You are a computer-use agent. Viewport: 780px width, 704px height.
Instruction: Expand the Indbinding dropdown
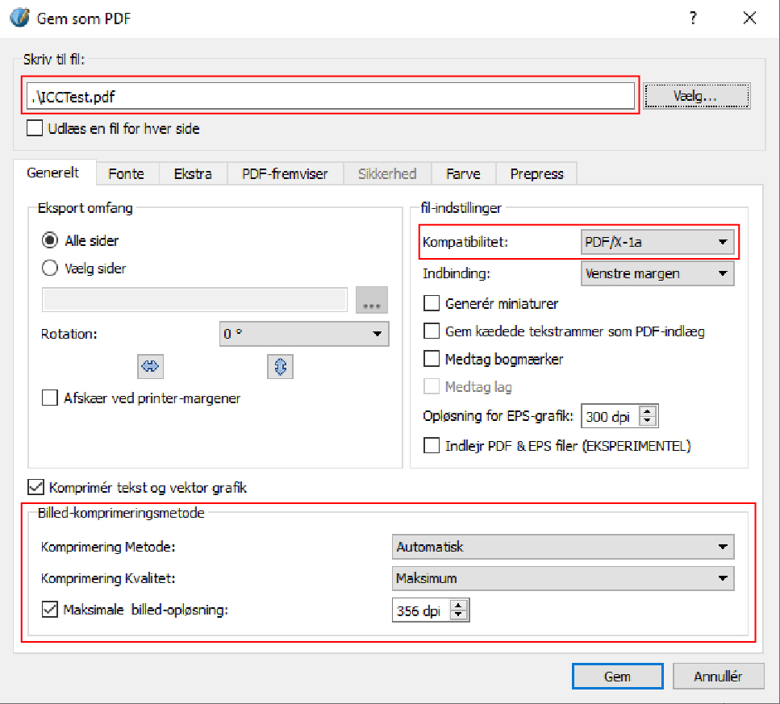pyautogui.click(x=657, y=273)
